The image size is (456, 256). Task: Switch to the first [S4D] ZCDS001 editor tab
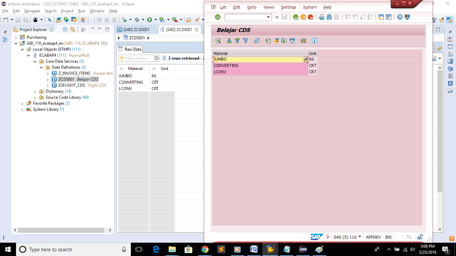pyautogui.click(x=136, y=30)
